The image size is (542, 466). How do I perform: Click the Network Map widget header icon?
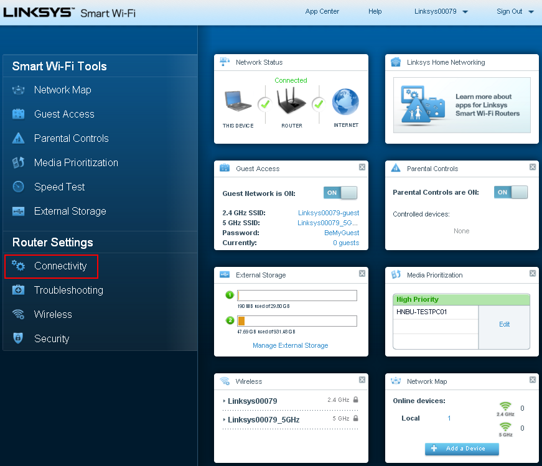[x=396, y=381]
